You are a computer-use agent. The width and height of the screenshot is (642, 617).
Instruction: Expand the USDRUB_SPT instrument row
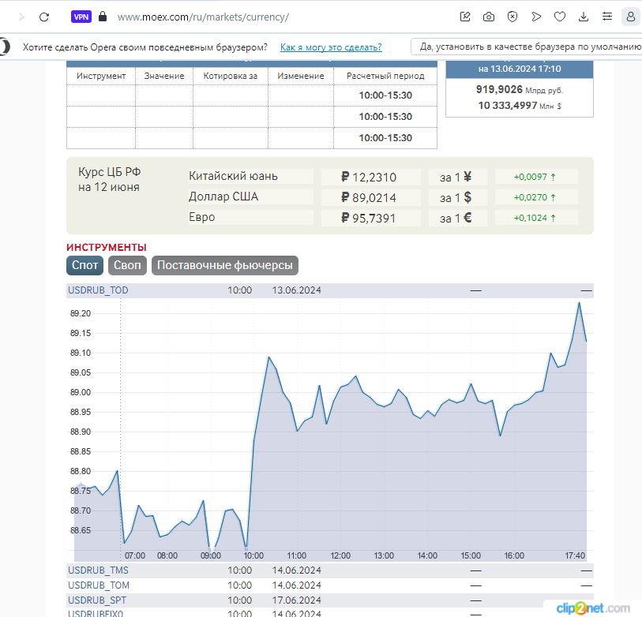click(98, 600)
